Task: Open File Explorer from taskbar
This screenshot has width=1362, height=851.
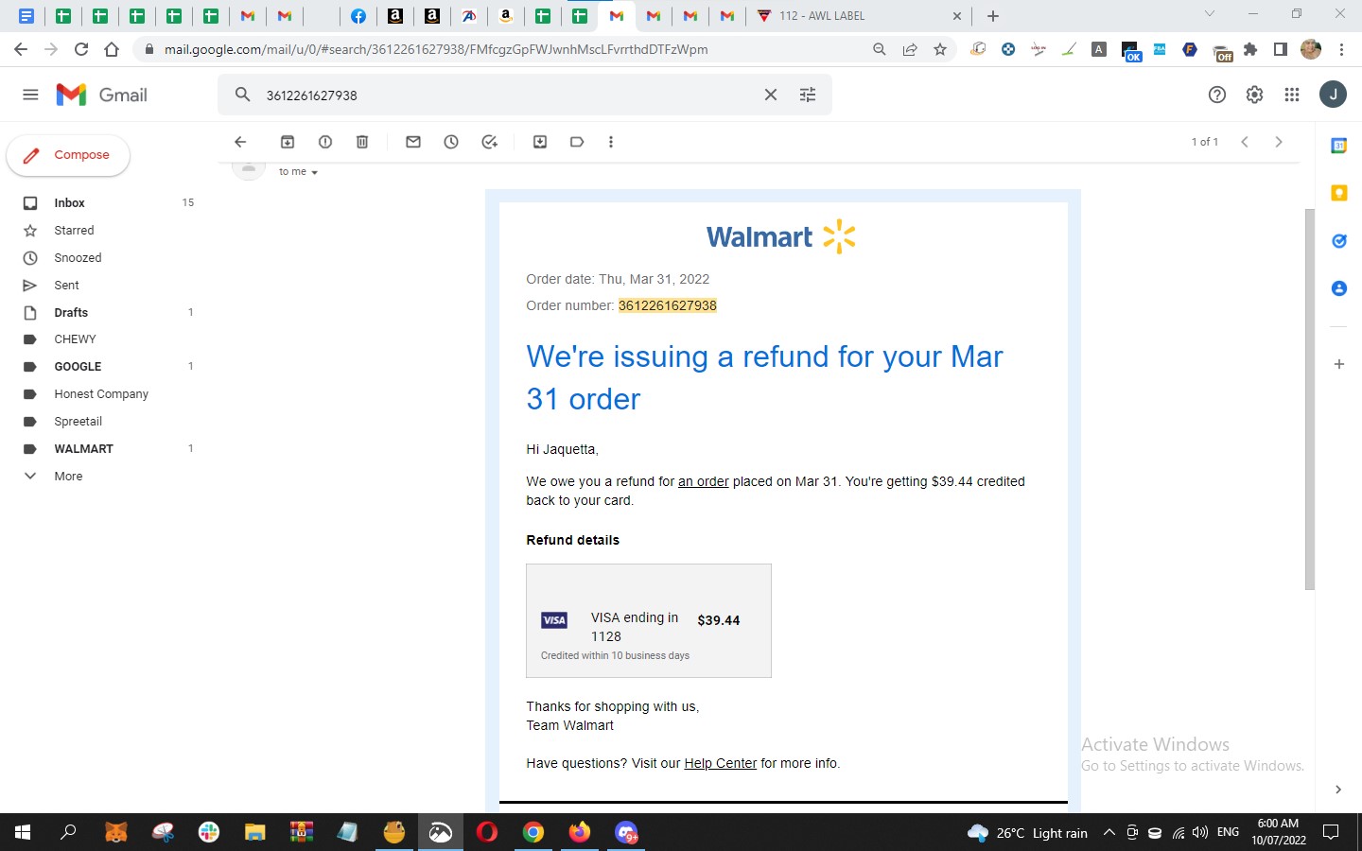Action: click(255, 832)
